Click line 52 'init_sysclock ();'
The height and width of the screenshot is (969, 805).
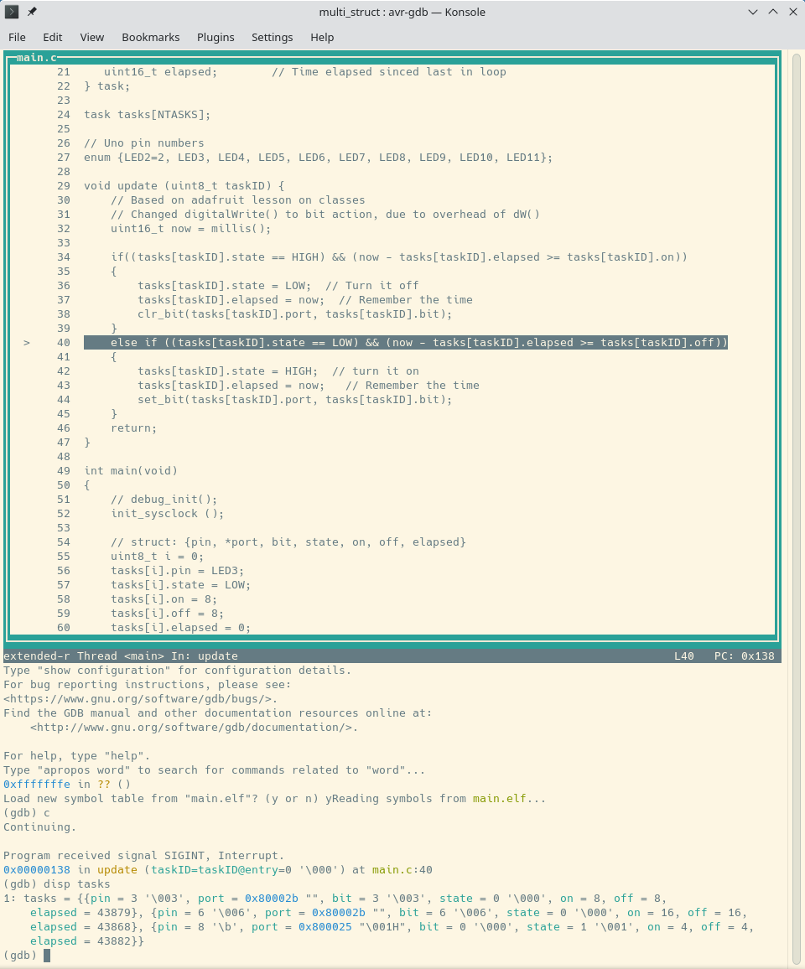click(168, 513)
